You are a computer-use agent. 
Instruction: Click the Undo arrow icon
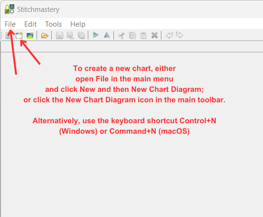click(169, 35)
